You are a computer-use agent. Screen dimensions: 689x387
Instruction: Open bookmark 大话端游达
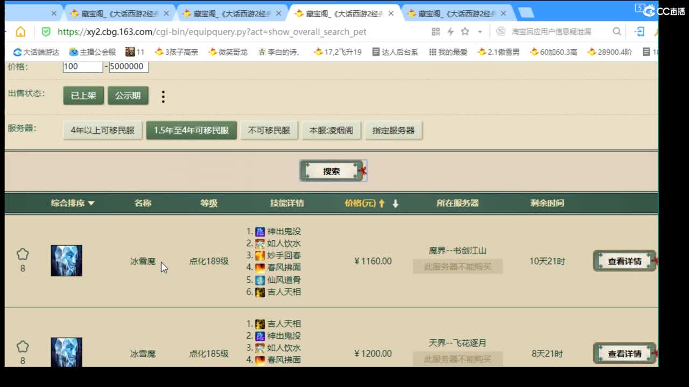(x=36, y=52)
